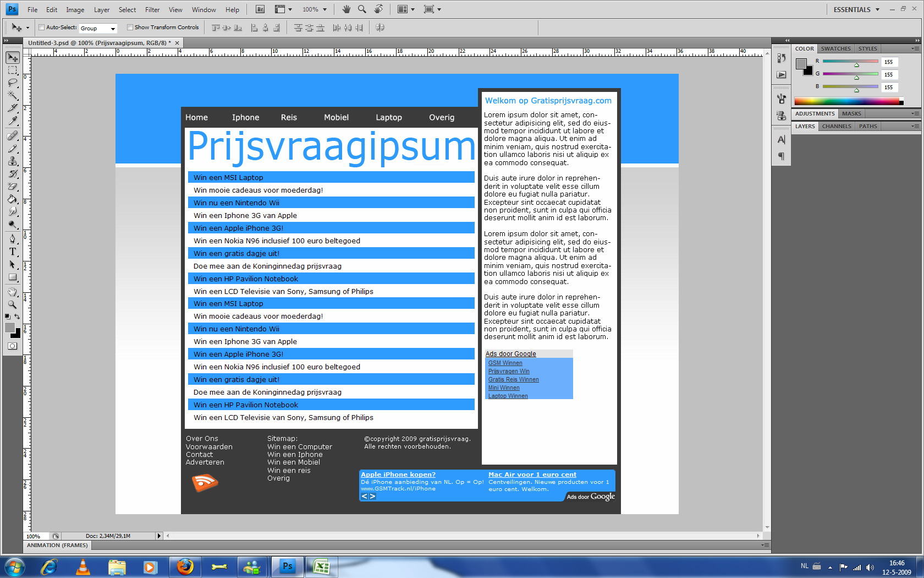Select the Pencil tool in the toolbox
Screen dimensions: 924x578
click(x=13, y=149)
